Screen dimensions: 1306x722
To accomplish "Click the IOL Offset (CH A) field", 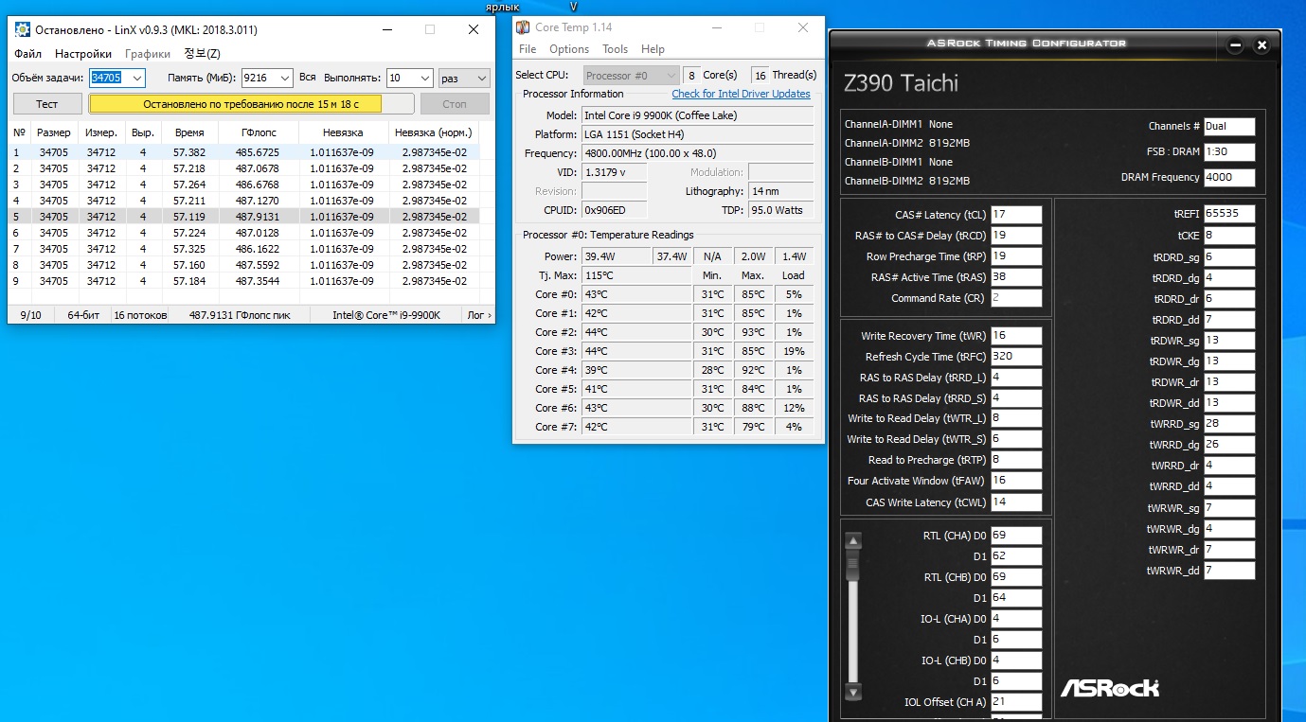I will pyautogui.click(x=1016, y=702).
